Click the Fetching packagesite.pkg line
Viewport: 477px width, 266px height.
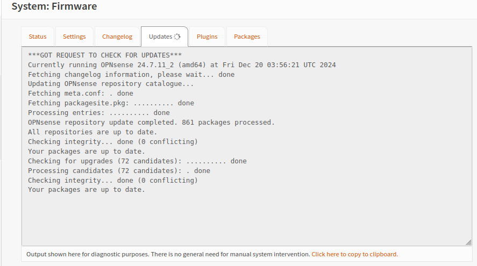pos(111,103)
